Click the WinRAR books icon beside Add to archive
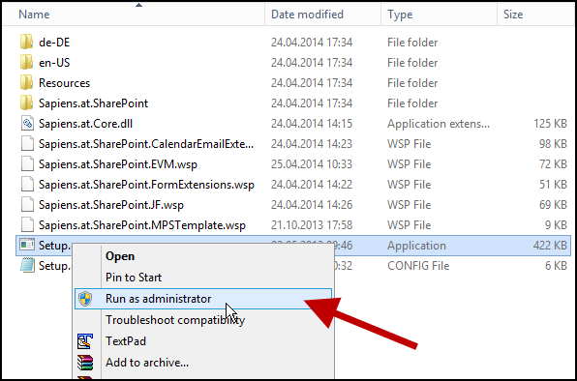Screen dimensions: 577x381 coord(85,363)
